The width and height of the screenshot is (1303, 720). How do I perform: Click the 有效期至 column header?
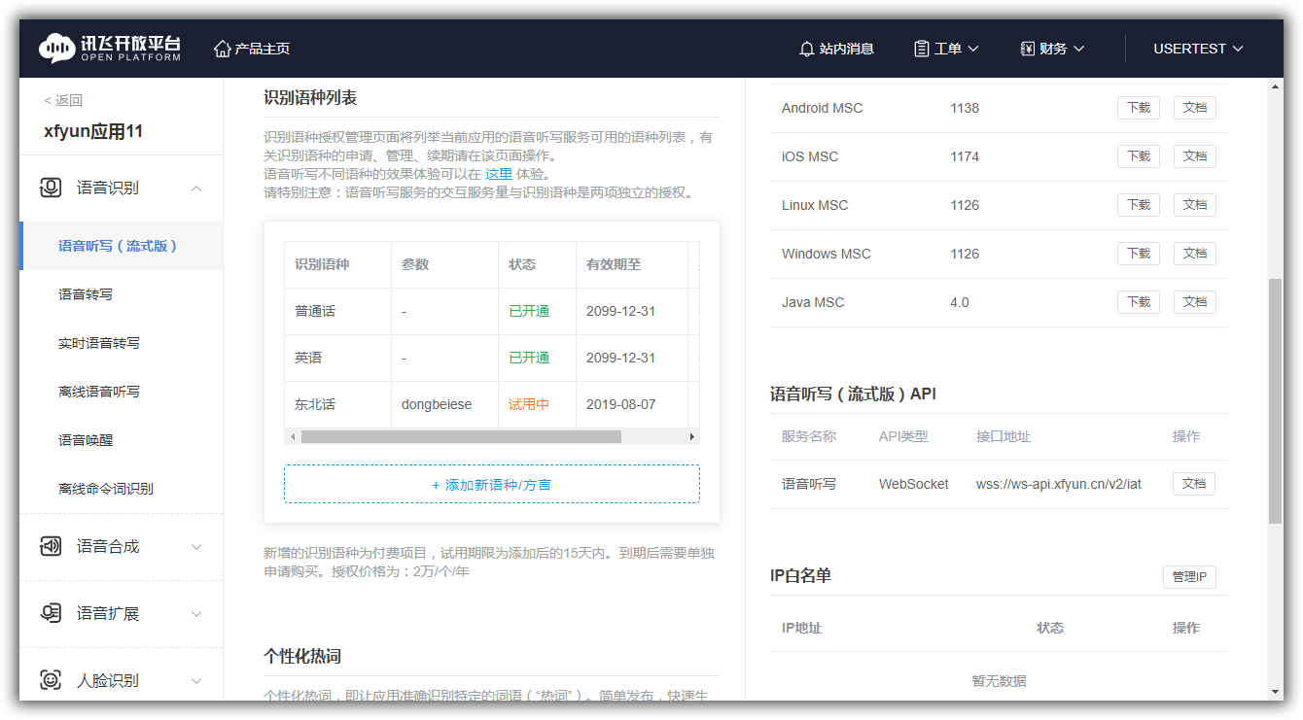point(614,264)
